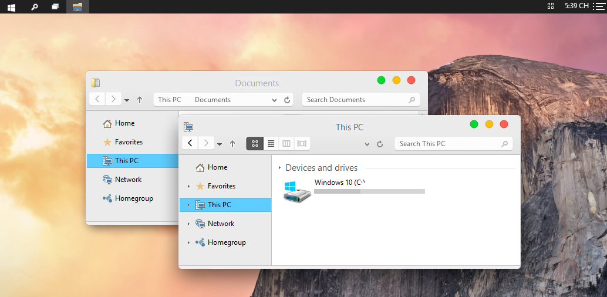Open taskbar search magnifier
607x297 pixels.
coord(35,6)
